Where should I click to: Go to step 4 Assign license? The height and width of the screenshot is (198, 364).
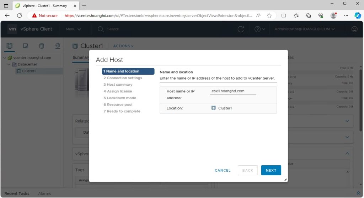click(118, 91)
